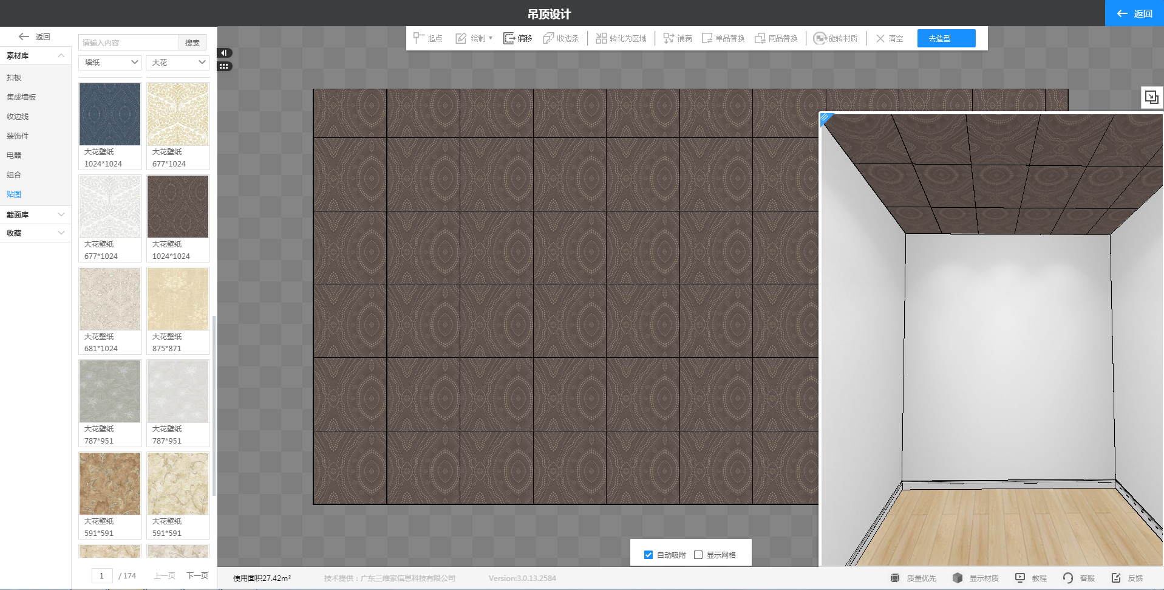Choose the blue 大花壁纸 1024*1024 thumbnail
The height and width of the screenshot is (590, 1164).
point(110,114)
